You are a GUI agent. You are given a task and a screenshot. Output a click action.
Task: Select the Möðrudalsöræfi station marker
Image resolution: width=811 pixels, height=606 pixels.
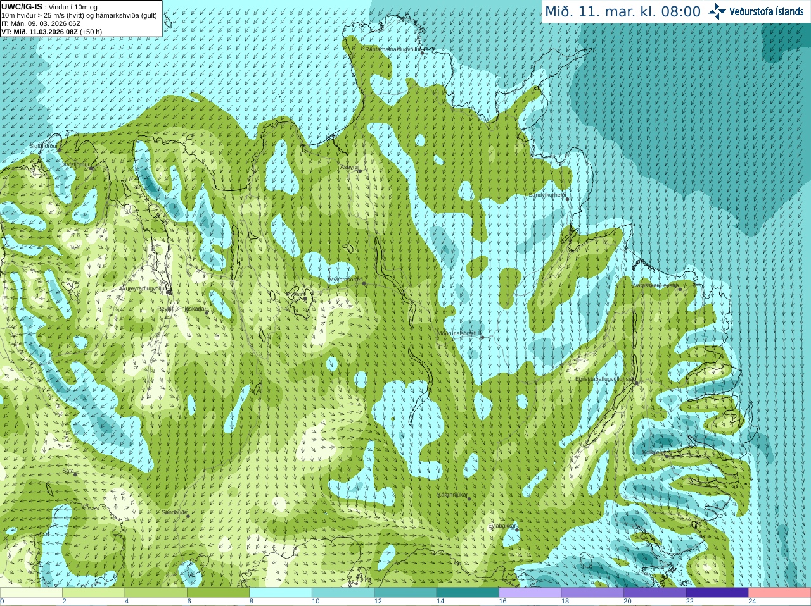[482, 337]
